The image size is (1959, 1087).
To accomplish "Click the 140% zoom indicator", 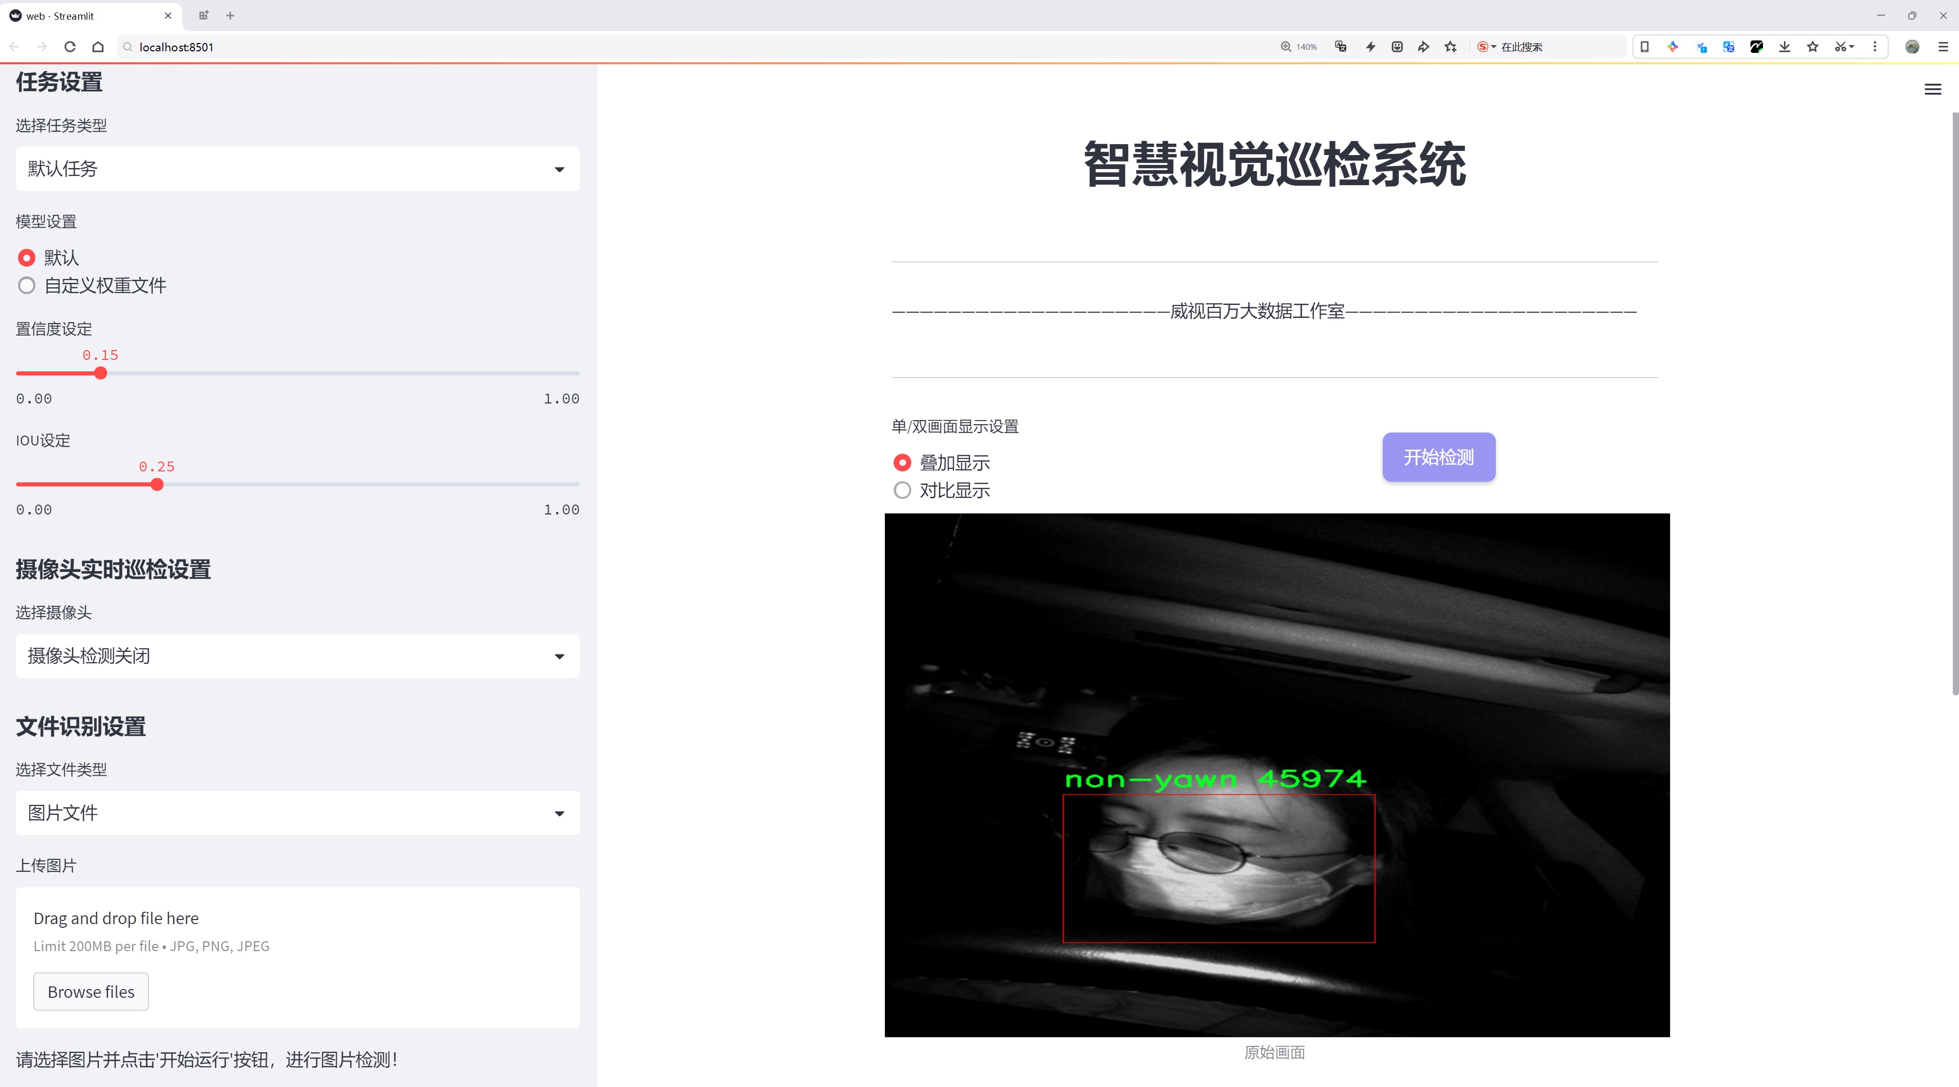I will pyautogui.click(x=1299, y=46).
